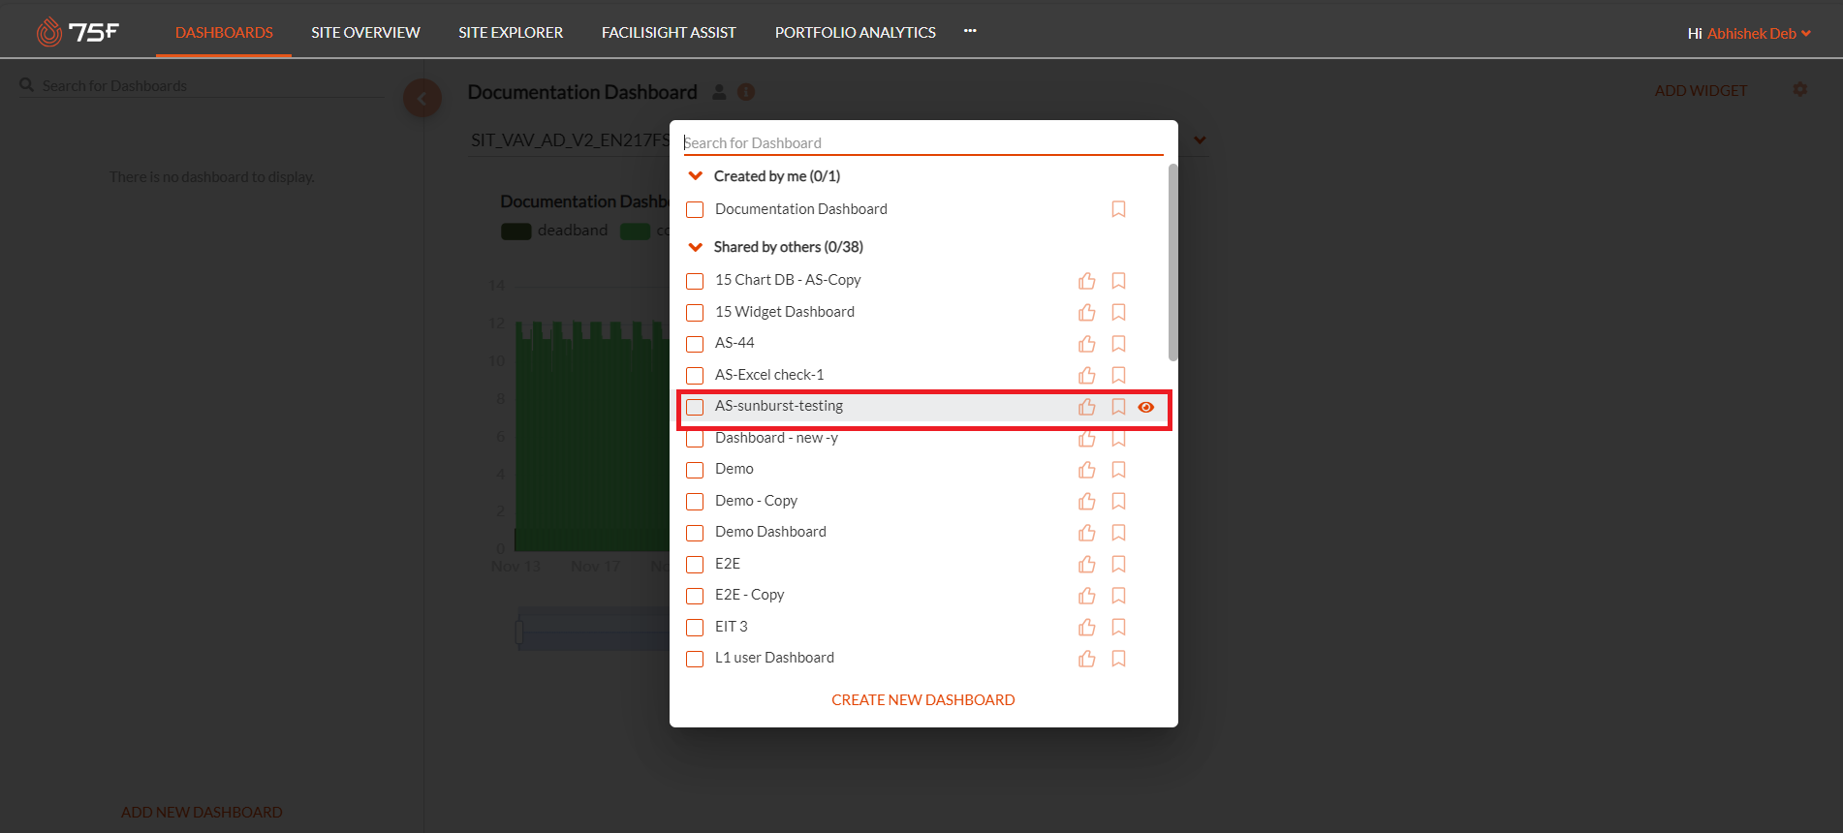This screenshot has width=1843, height=833.
Task: Check the L1 user Dashboard checkbox
Action: pos(695,659)
